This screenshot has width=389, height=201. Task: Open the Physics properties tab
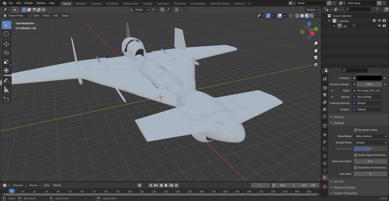[325, 156]
